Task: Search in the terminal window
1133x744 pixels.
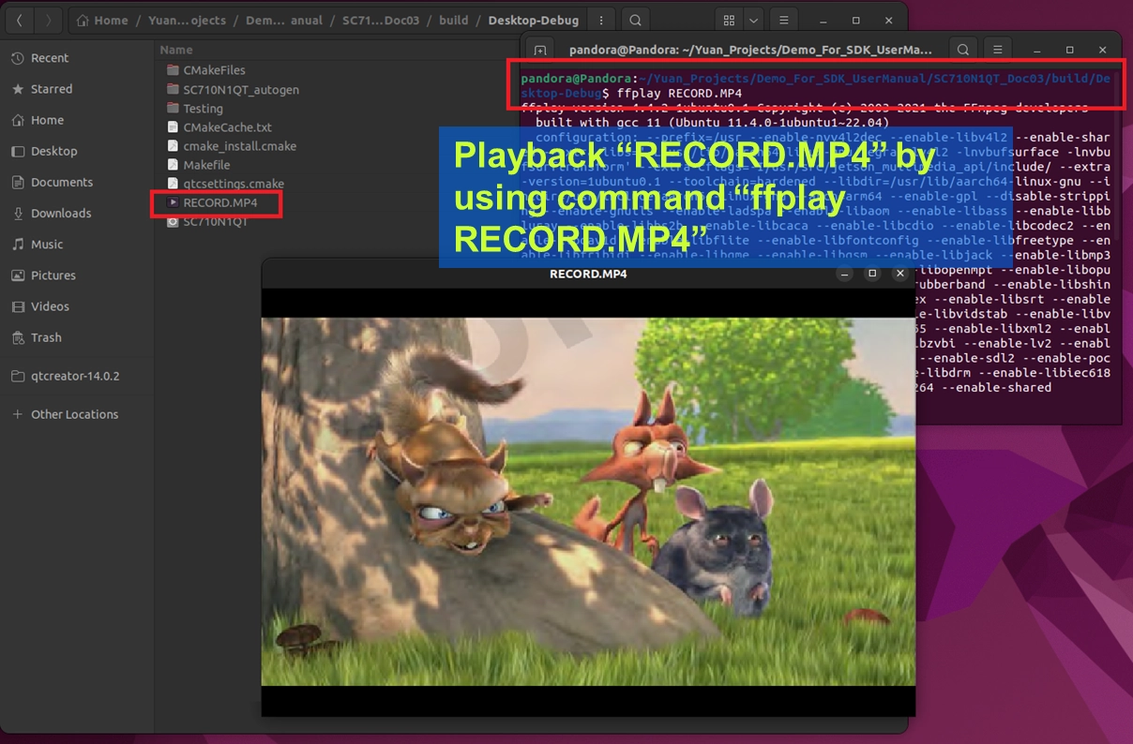Action: click(x=962, y=49)
